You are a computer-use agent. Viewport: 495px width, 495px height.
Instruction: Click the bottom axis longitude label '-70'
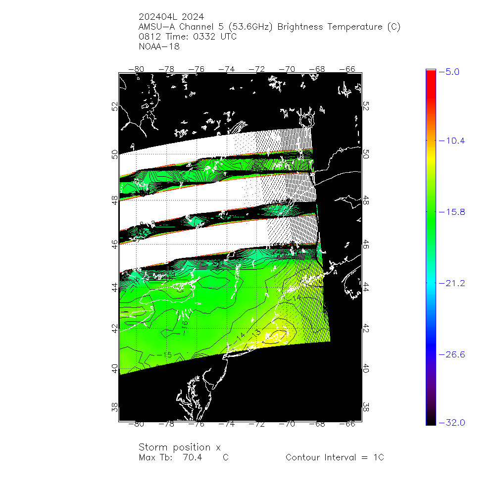[287, 424]
